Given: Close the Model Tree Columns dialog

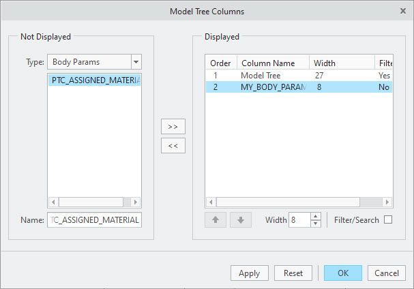Looking at the screenshot, I should [x=402, y=11].
